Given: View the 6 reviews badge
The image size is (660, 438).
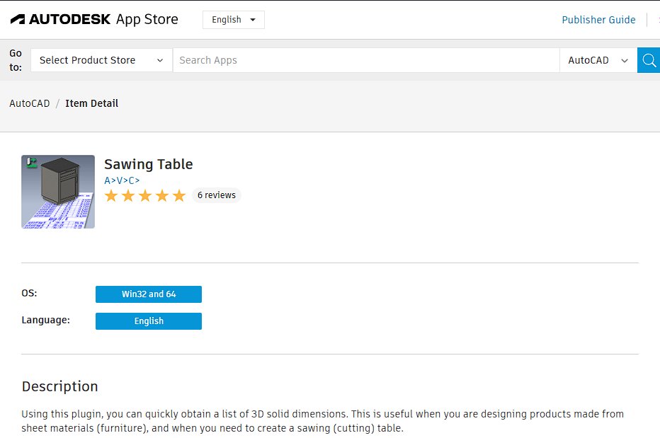Looking at the screenshot, I should point(217,195).
